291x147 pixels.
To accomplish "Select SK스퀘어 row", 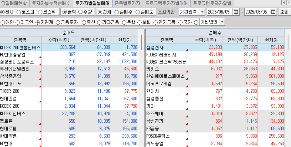I will pos(215,114).
